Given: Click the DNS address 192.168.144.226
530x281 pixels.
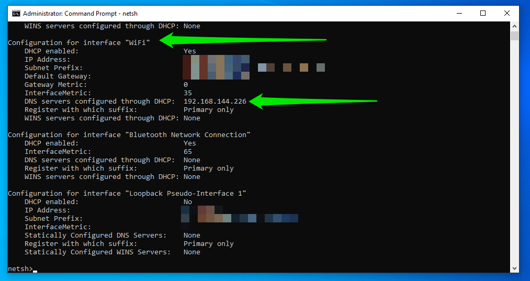Looking at the screenshot, I should pos(215,102).
